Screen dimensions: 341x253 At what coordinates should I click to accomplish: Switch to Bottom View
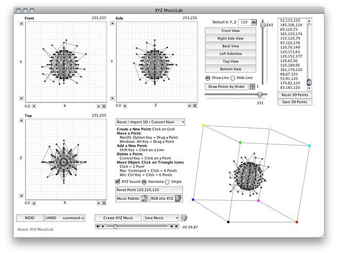pos(231,69)
